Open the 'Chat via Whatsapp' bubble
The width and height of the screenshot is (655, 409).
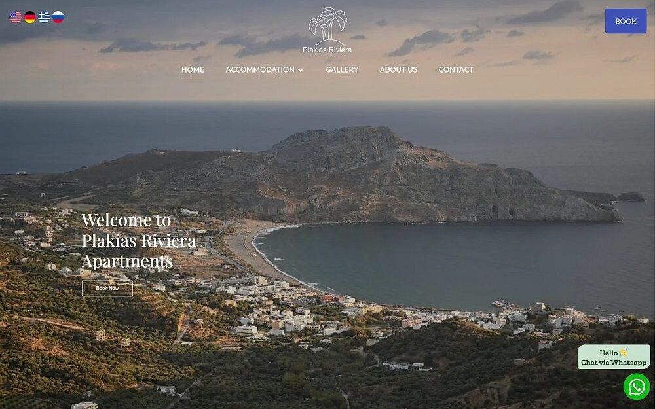(614, 357)
